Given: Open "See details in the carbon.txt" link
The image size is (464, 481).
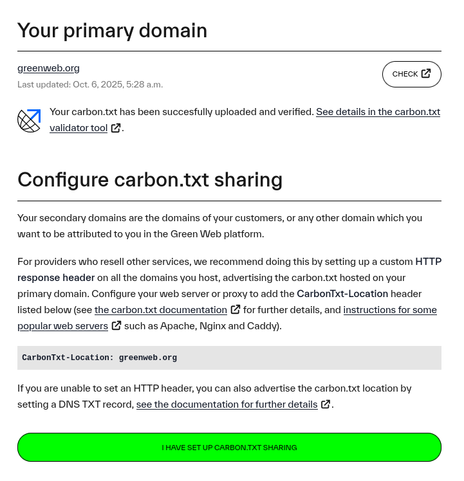Looking at the screenshot, I should pyautogui.click(x=378, y=112).
